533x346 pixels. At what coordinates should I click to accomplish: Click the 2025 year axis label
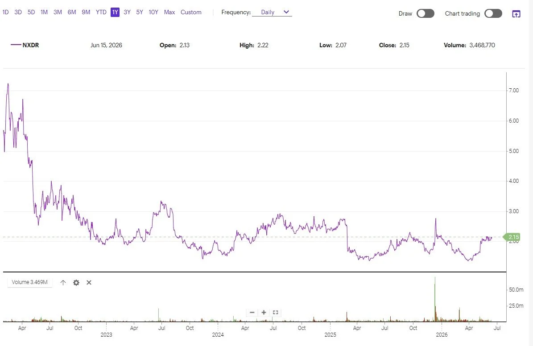330,335
